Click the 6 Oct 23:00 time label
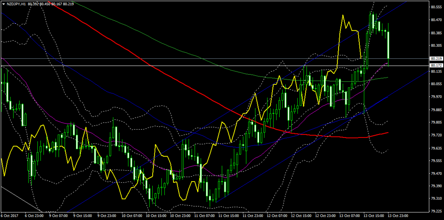The image size is (444, 220). [34, 216]
